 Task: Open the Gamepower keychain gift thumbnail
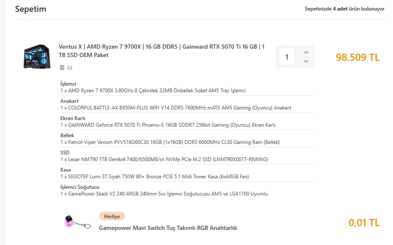pos(77,222)
